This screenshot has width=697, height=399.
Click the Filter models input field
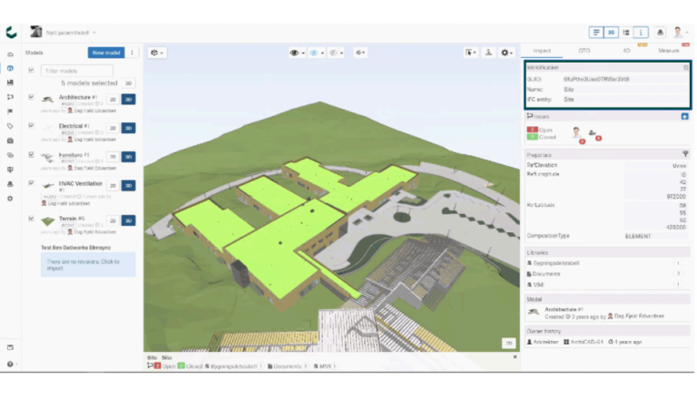point(76,70)
